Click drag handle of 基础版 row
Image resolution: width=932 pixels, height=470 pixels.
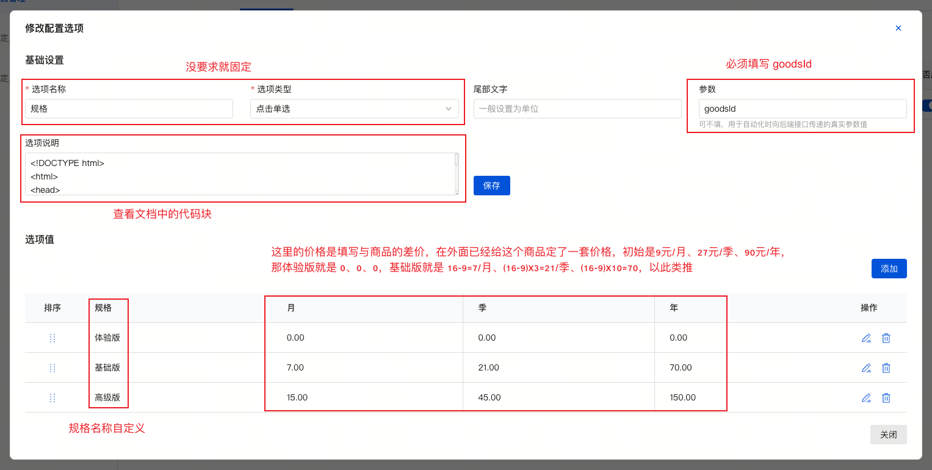[x=52, y=368]
